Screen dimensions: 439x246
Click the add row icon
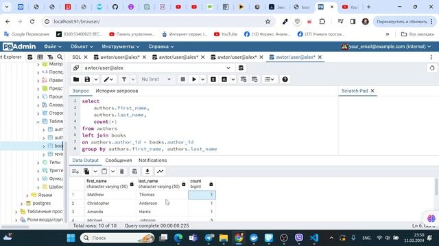[x=75, y=172]
